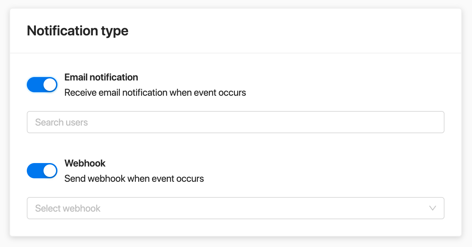Turn off the Webhook toggle switch
The image size is (472, 247).
click(x=42, y=171)
